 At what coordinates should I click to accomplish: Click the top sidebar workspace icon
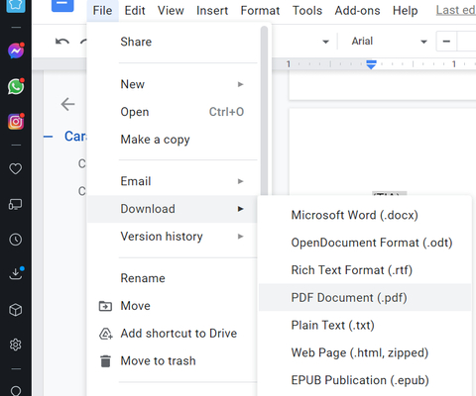[16, 6]
